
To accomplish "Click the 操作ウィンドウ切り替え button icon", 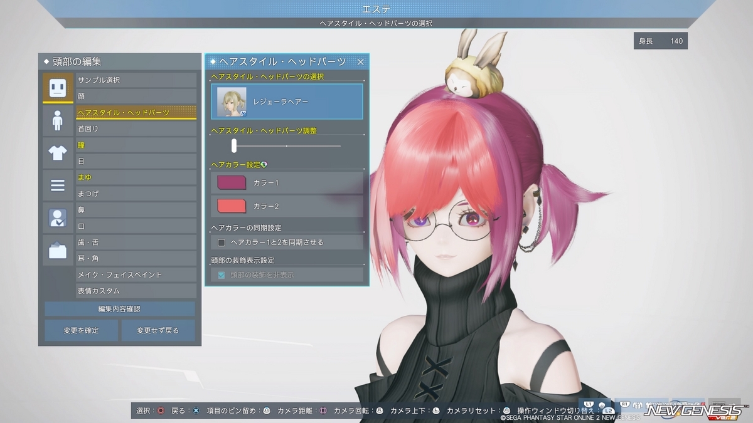I will click(608, 410).
